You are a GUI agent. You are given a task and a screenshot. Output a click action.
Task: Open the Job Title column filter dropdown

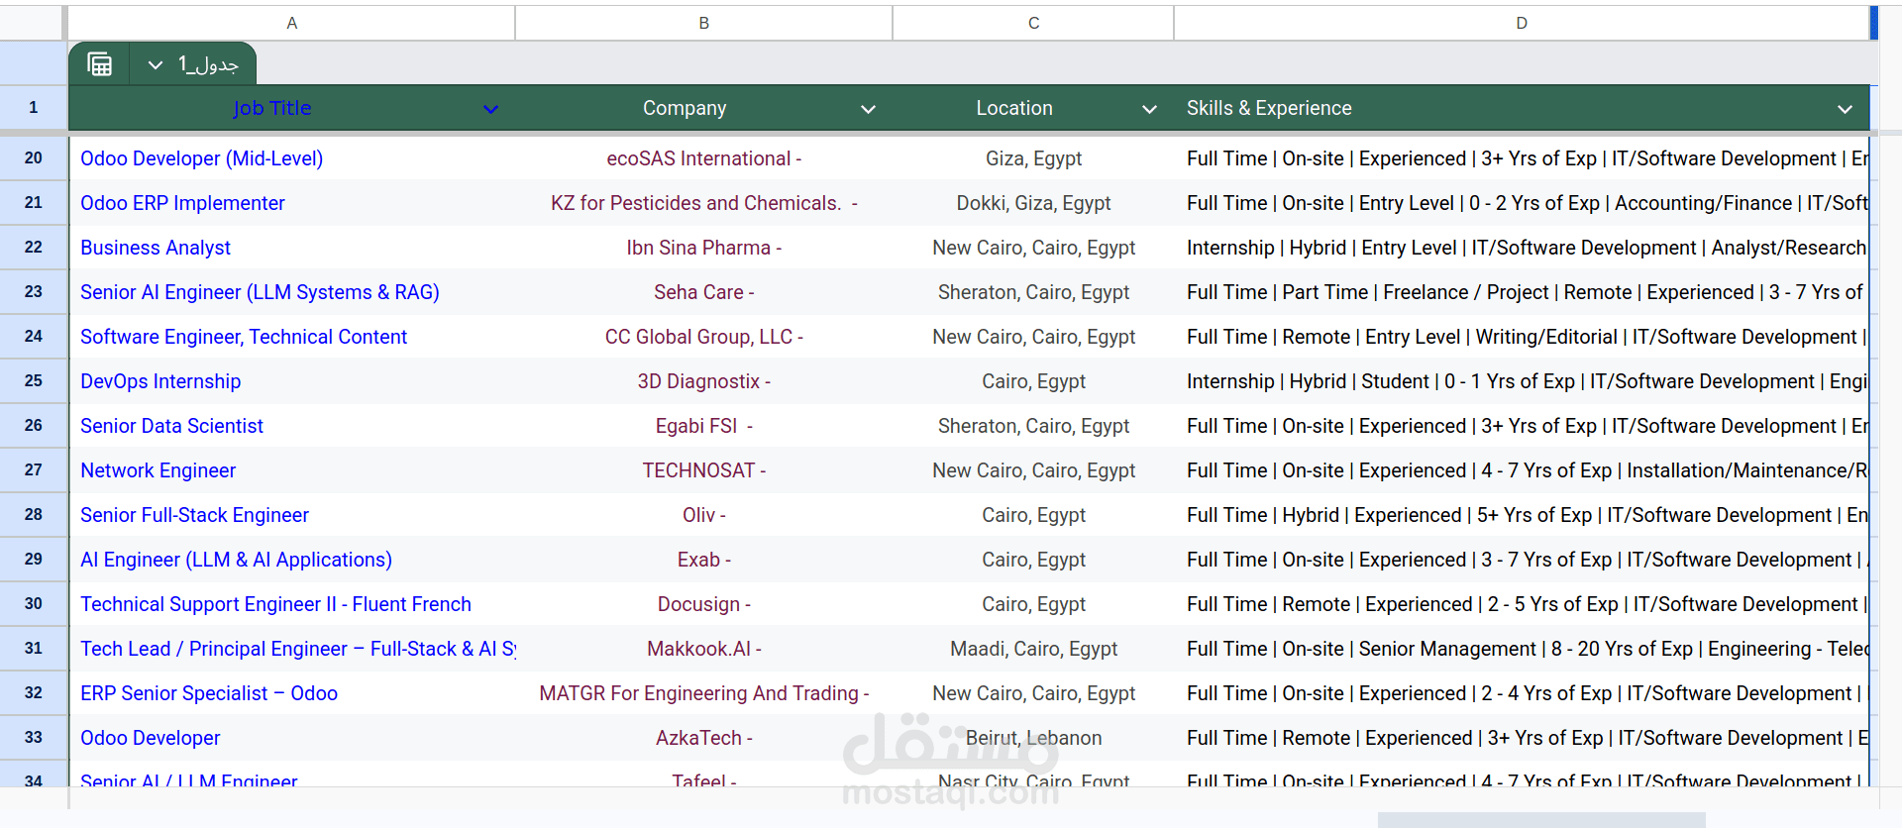pos(490,109)
